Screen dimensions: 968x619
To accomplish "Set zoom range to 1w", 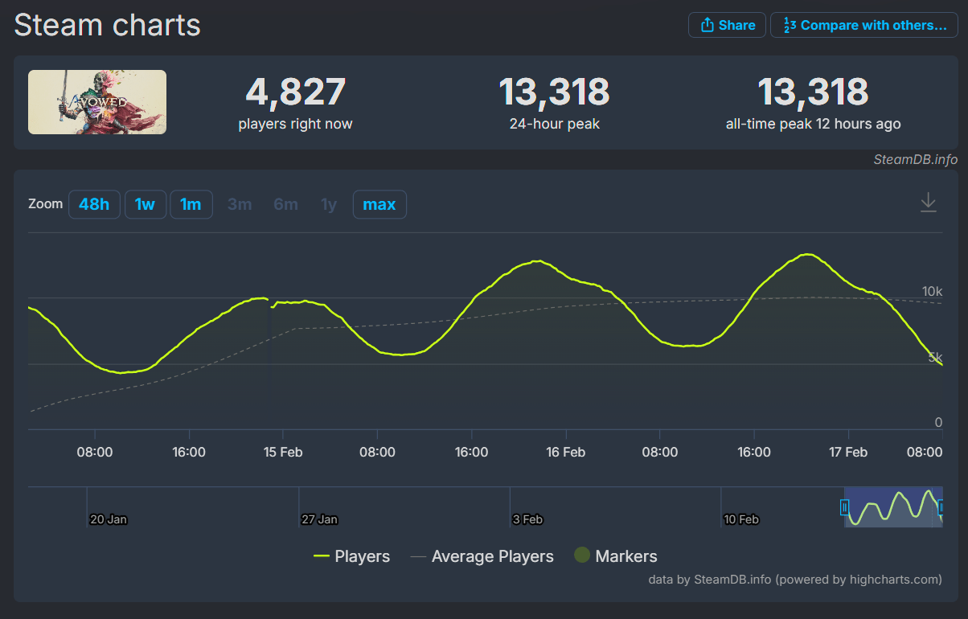I will (x=145, y=204).
